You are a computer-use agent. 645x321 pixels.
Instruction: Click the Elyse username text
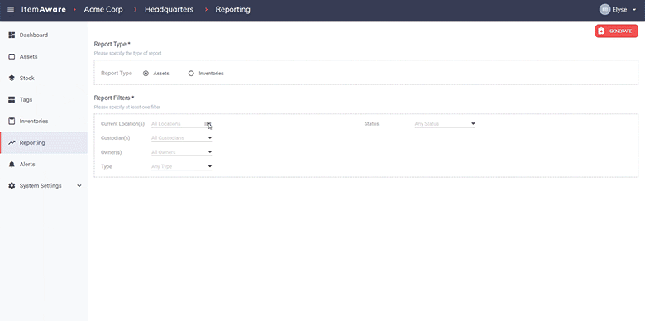pyautogui.click(x=619, y=10)
